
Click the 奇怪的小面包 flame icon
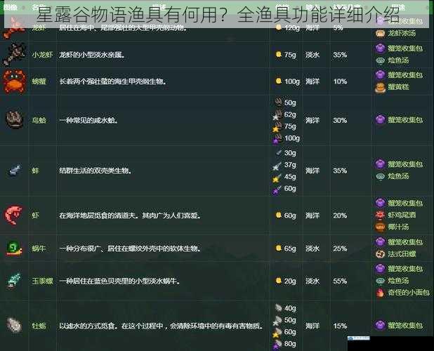(380, 293)
